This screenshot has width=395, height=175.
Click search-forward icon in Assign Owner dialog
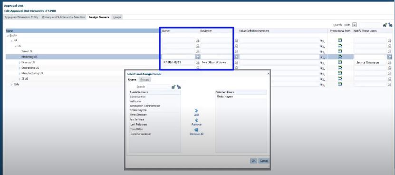click(x=173, y=87)
